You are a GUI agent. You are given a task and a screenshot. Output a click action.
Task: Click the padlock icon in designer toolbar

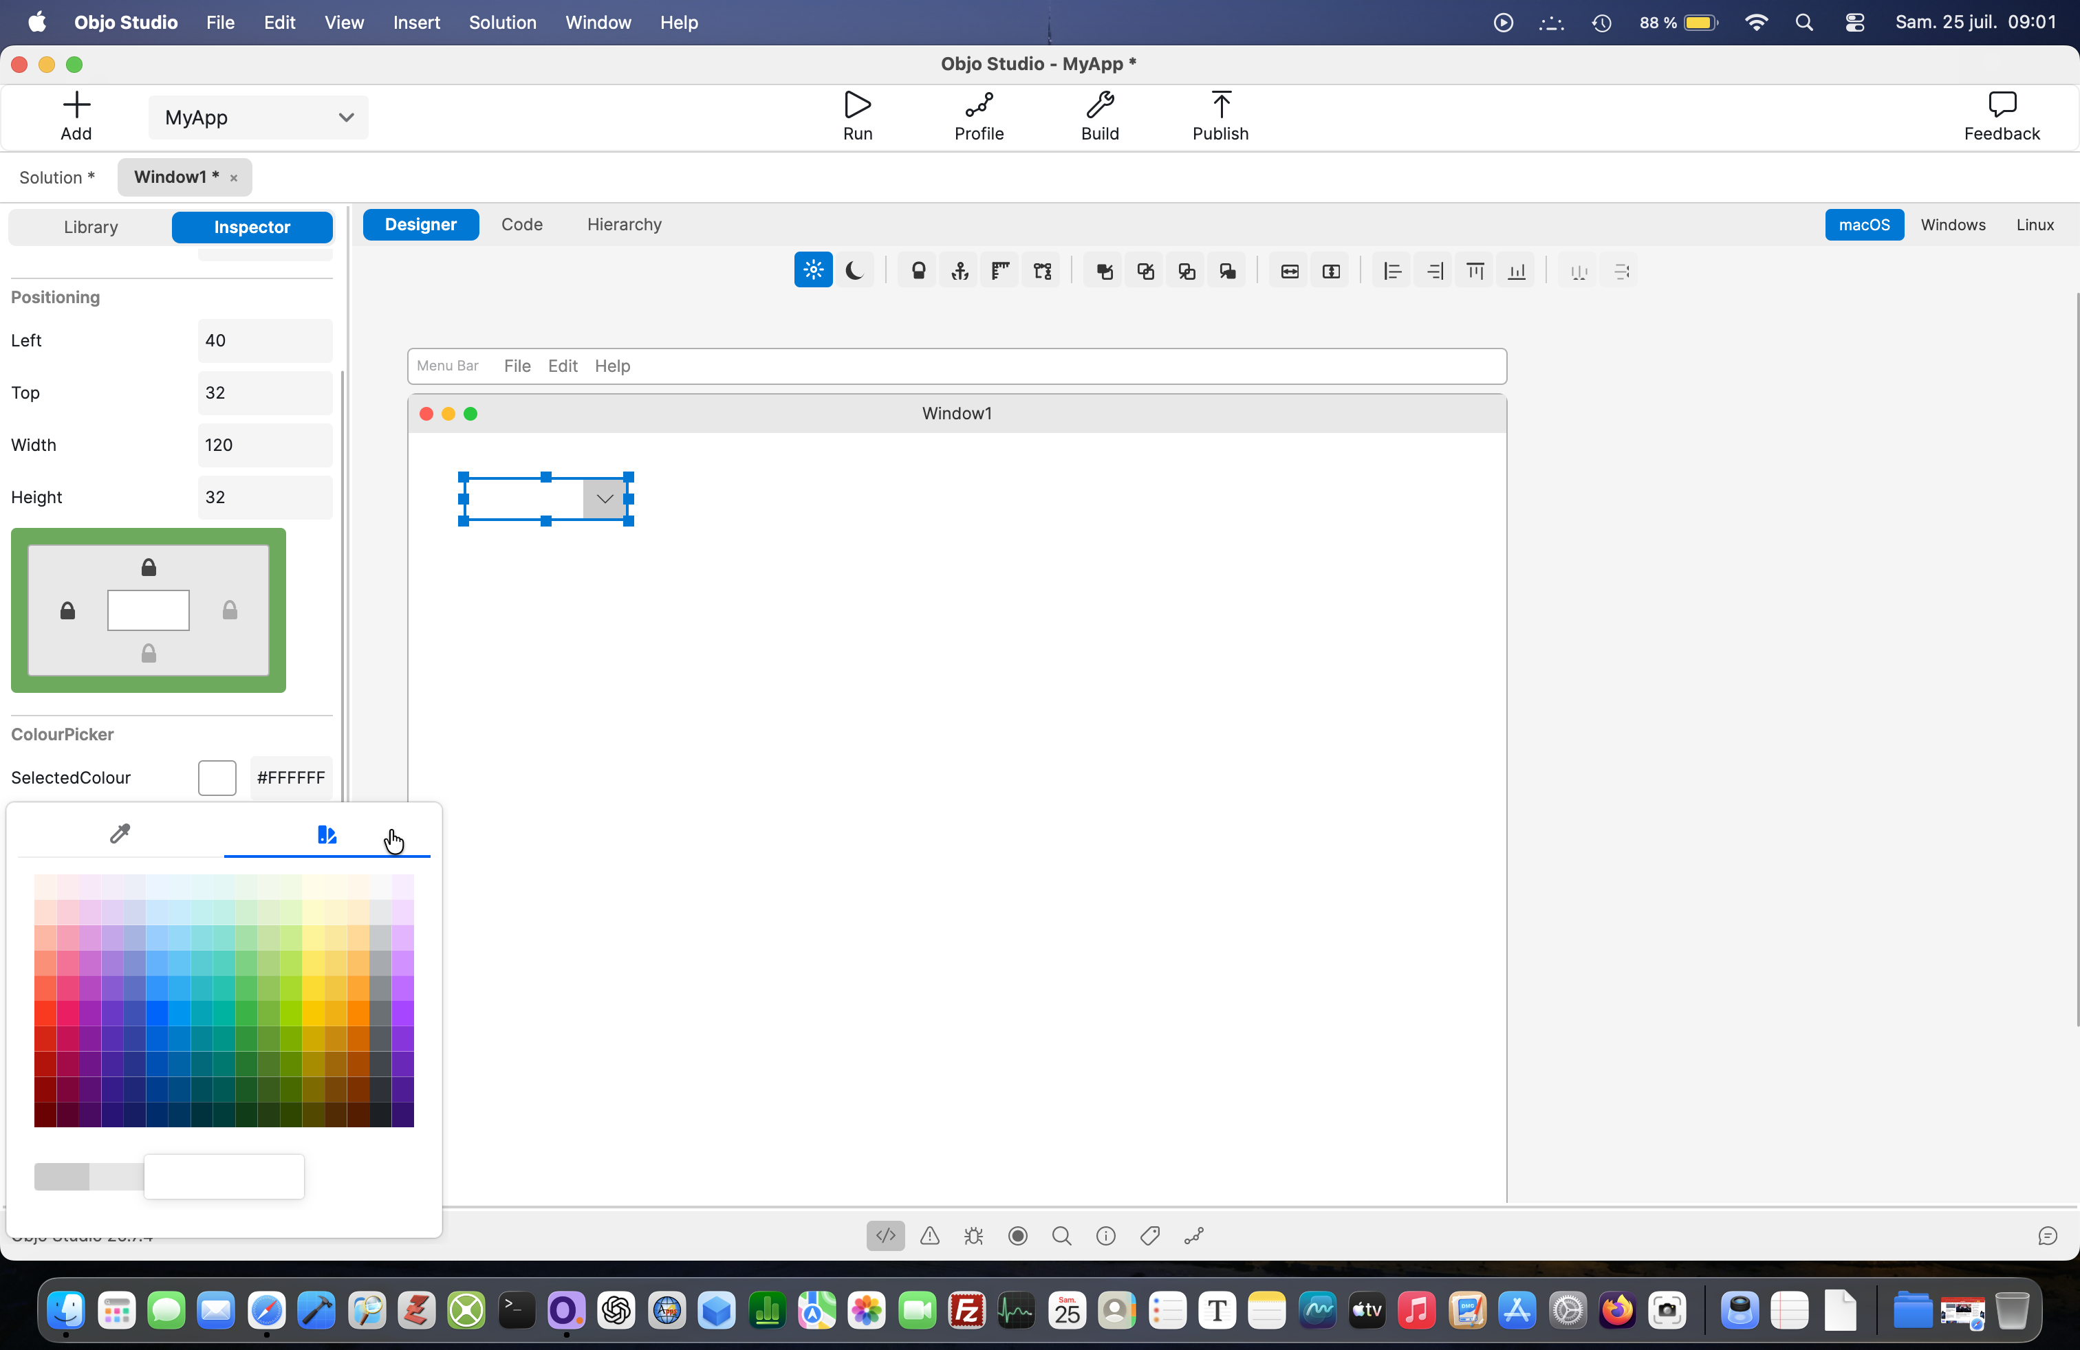click(918, 271)
